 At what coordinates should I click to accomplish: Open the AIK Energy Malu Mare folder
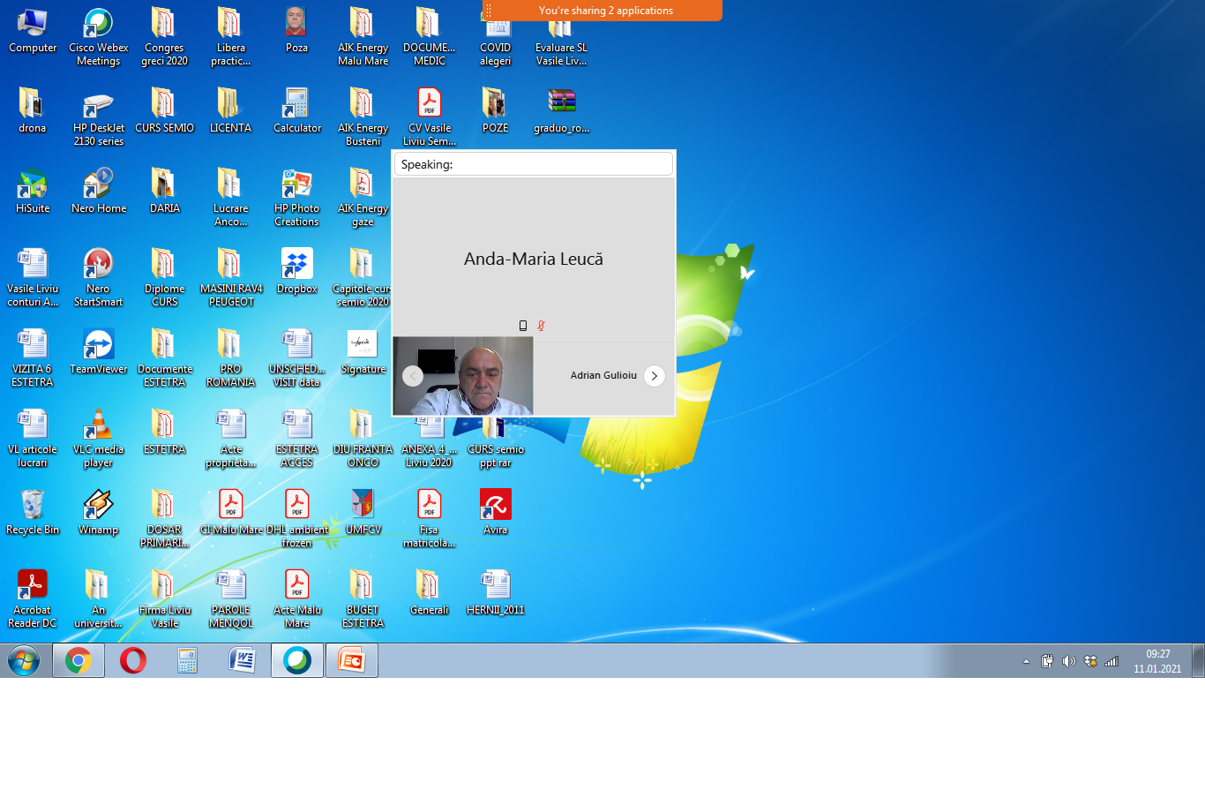click(x=363, y=37)
